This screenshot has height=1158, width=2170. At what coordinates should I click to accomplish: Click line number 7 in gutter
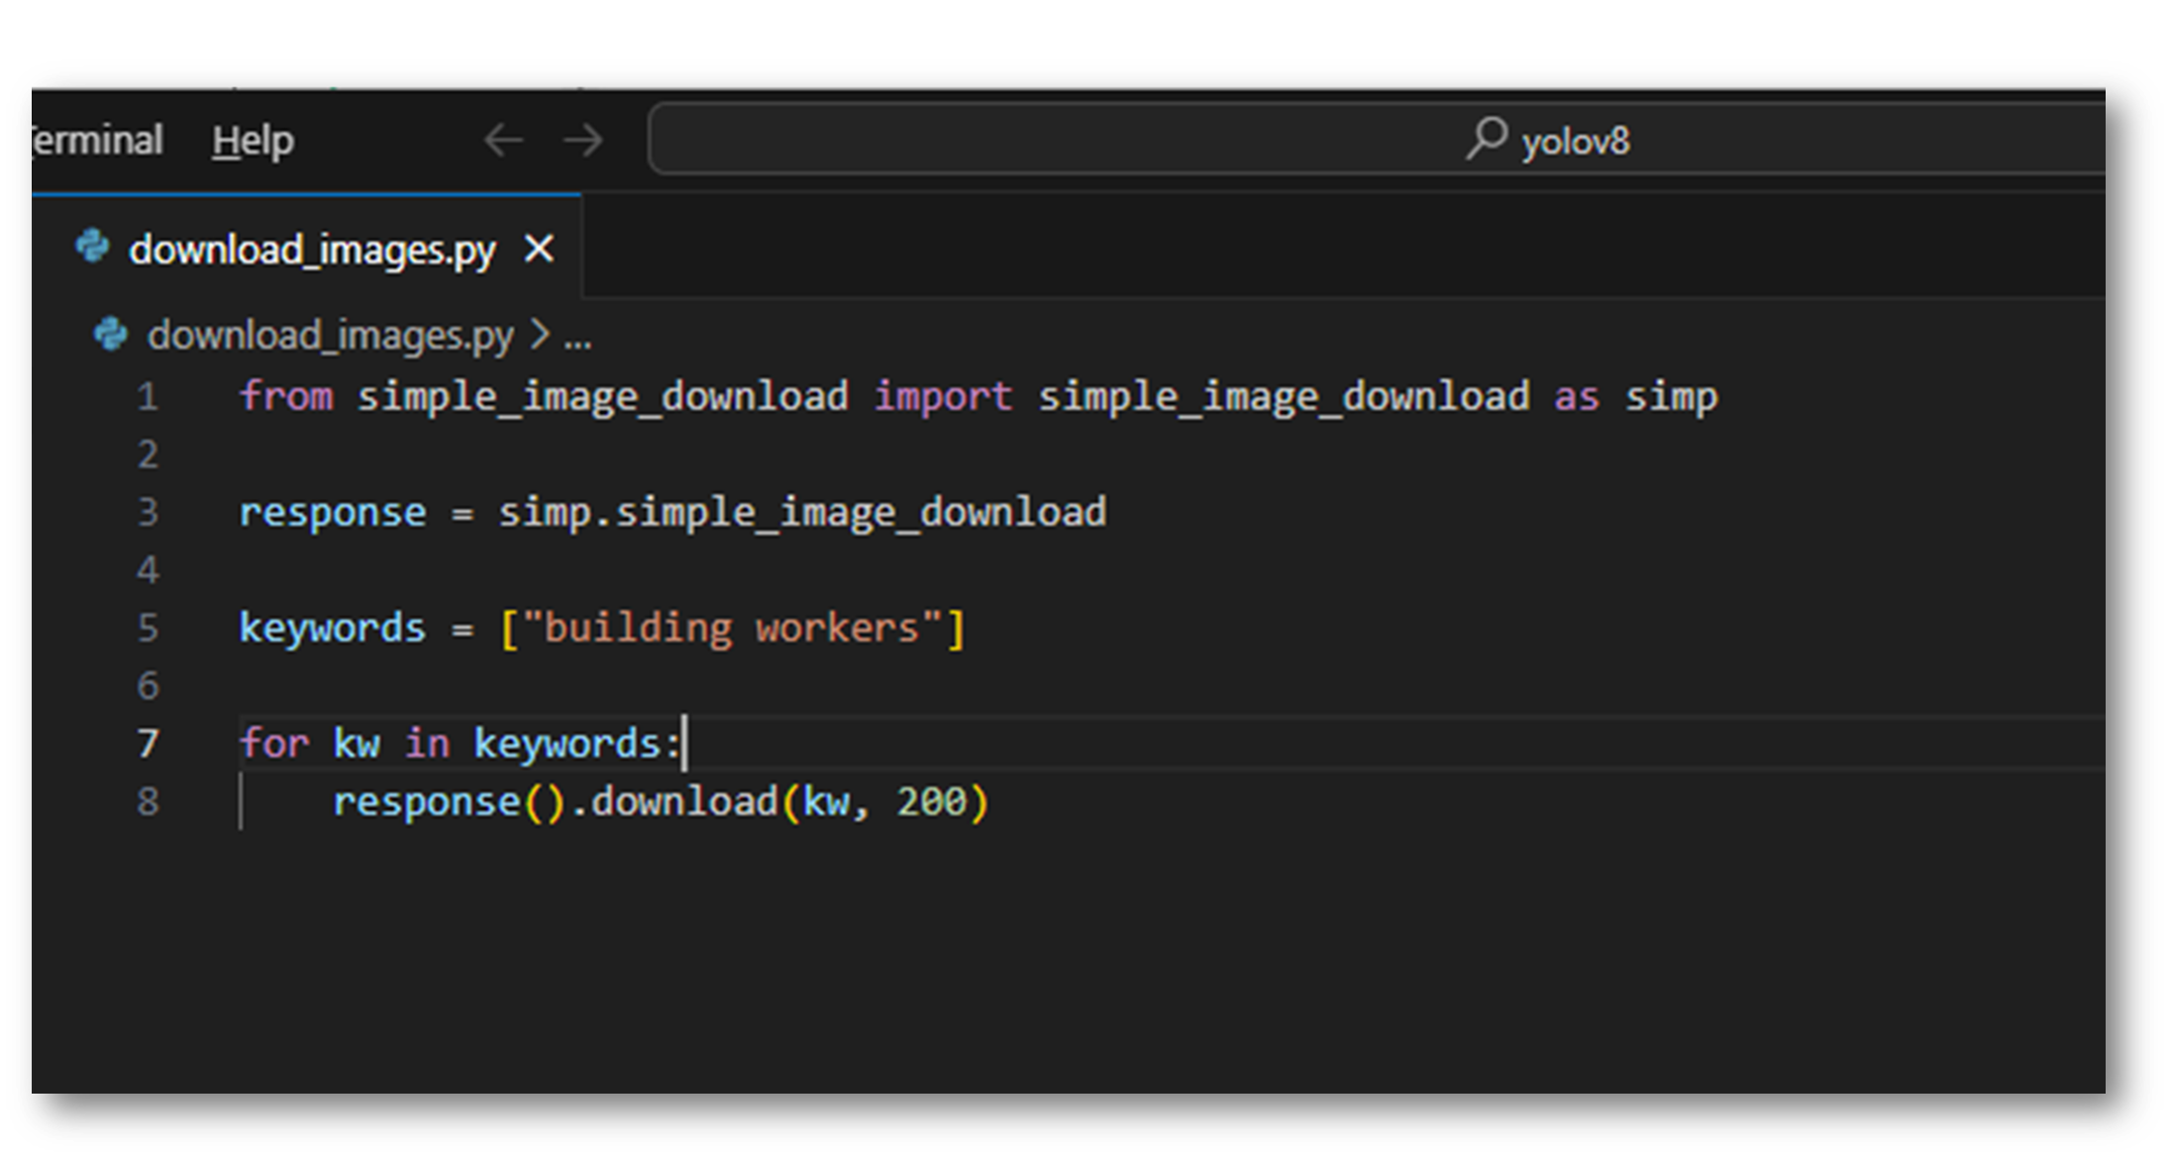pyautogui.click(x=148, y=744)
